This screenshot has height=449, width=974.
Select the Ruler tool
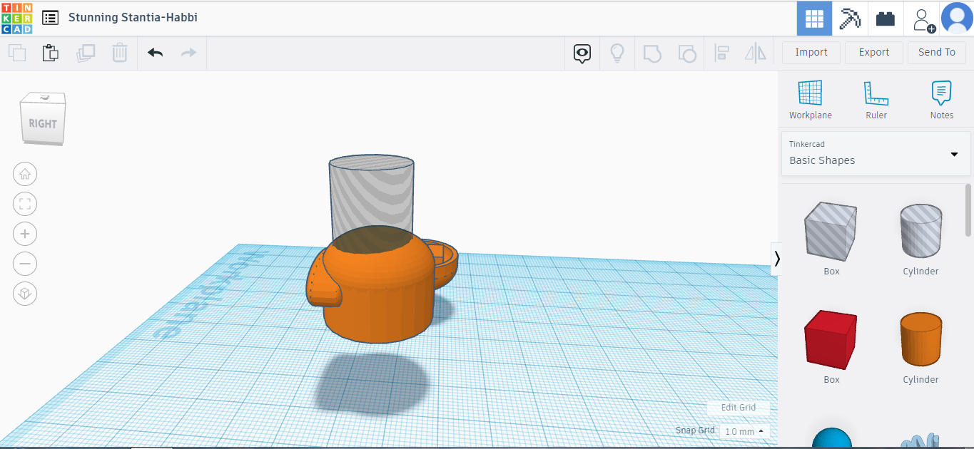(x=876, y=100)
